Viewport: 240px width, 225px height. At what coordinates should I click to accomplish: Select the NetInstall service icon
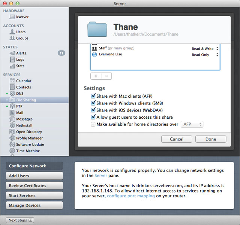pos(12,125)
